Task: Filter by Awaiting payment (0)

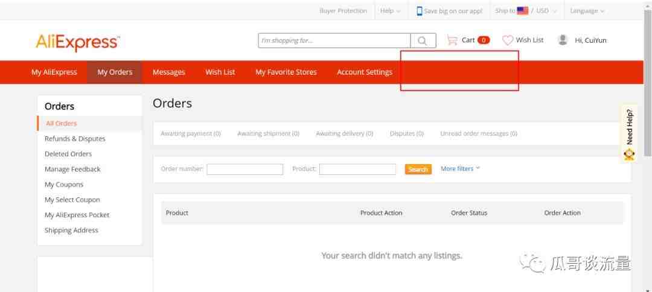Action: click(x=191, y=134)
